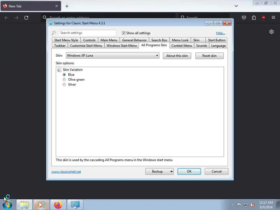
Task: Confirm settings with OK button
Action: pyautogui.click(x=189, y=171)
